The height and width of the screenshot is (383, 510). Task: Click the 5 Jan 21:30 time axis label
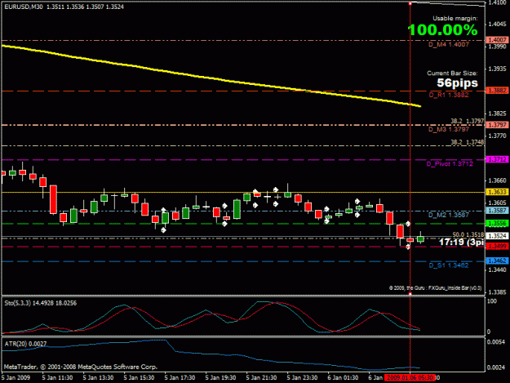pyautogui.click(x=261, y=378)
